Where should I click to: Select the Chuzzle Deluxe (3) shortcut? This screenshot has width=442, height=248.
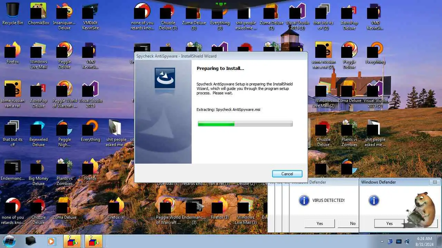[x=168, y=16]
